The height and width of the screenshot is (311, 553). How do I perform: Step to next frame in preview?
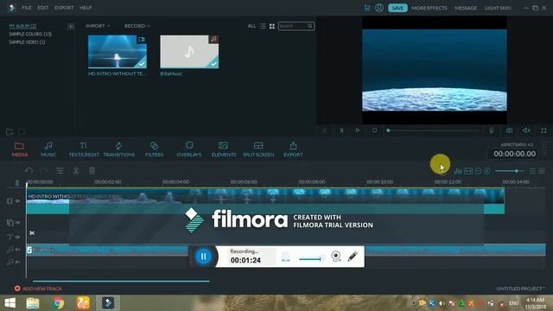click(341, 130)
